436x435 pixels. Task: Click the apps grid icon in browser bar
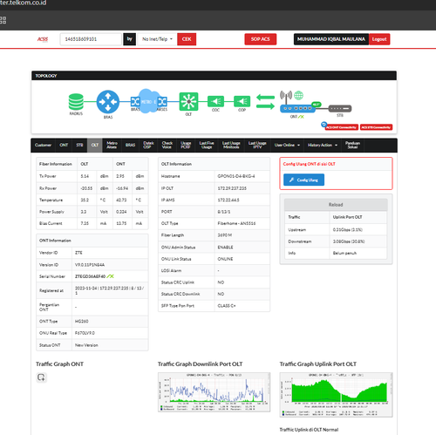[x=3, y=20]
